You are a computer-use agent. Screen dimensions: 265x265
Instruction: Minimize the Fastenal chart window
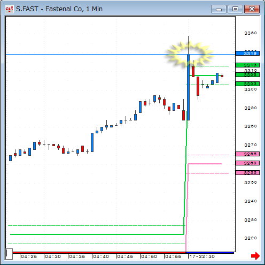coord(219,9)
